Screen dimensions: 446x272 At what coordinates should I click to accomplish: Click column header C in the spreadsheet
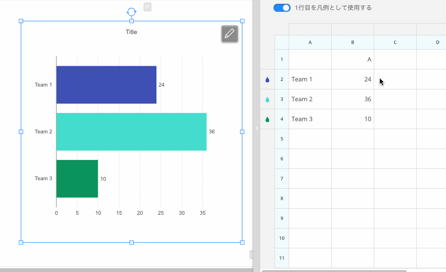coord(395,43)
